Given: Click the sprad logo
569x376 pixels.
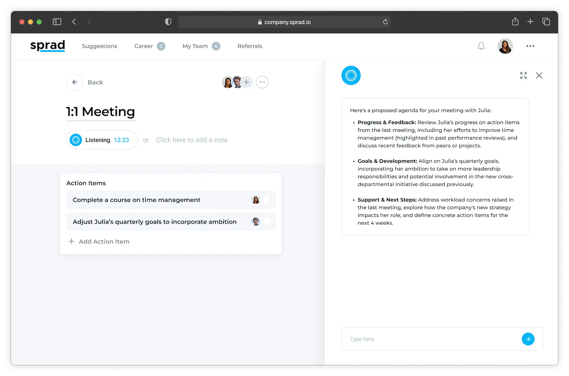Looking at the screenshot, I should click(x=48, y=46).
